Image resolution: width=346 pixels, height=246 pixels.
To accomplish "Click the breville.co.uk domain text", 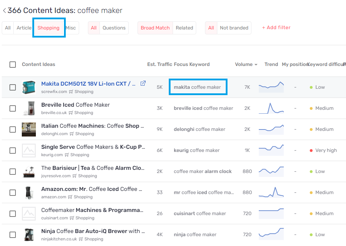I will point(54,113).
